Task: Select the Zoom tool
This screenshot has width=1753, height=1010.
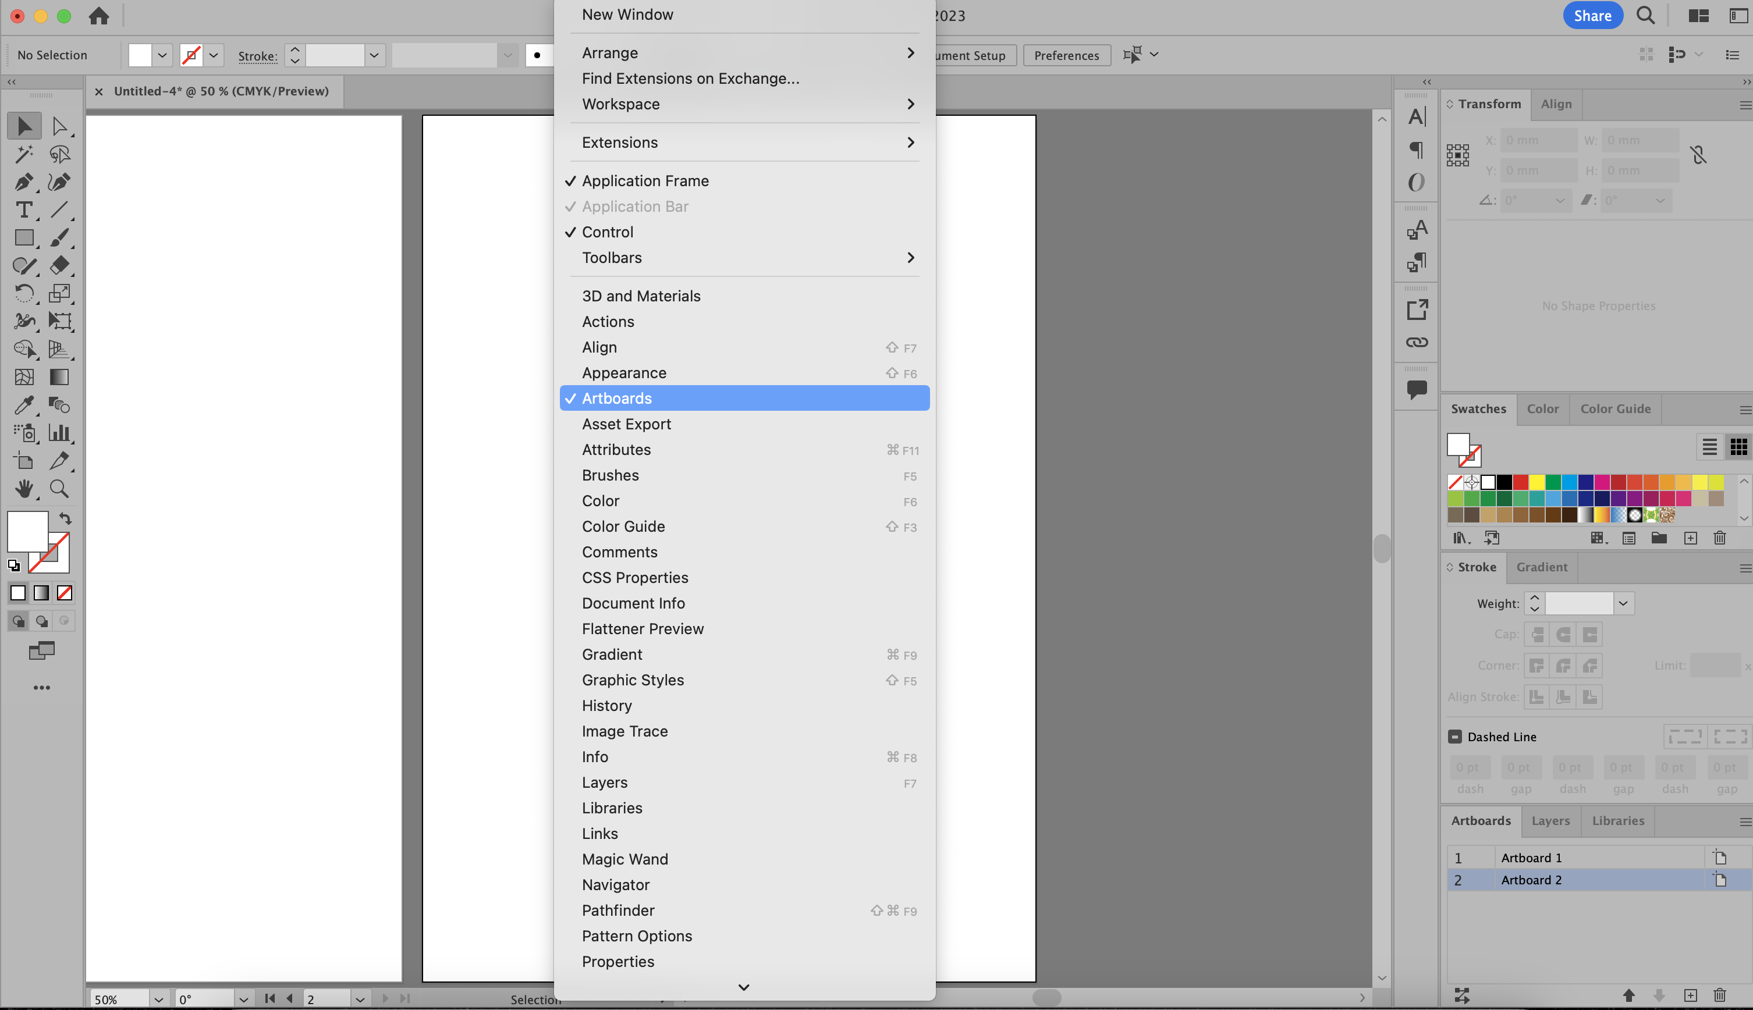Action: (59, 489)
